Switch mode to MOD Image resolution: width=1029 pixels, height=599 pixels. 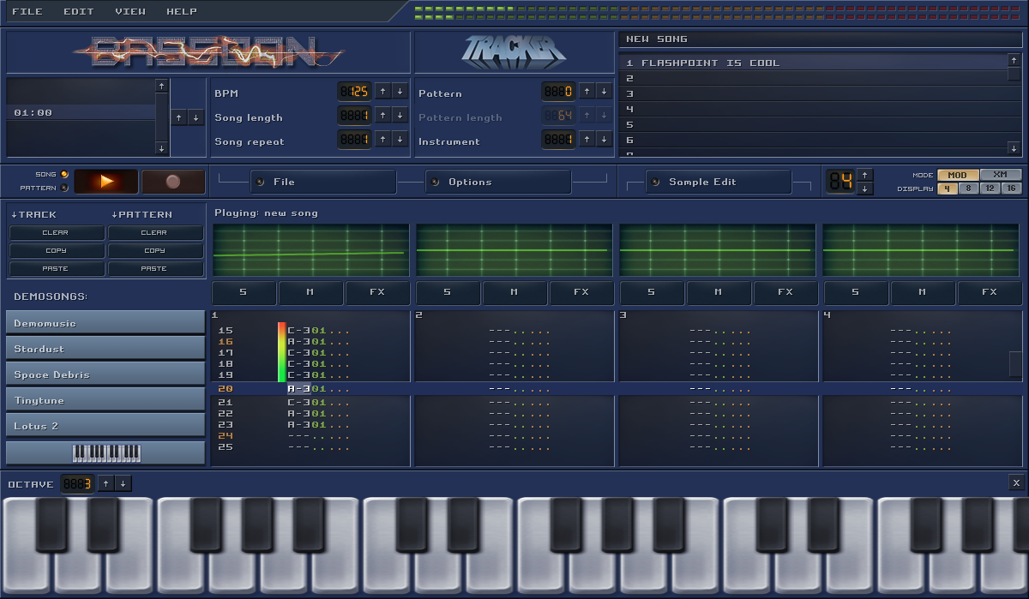957,175
